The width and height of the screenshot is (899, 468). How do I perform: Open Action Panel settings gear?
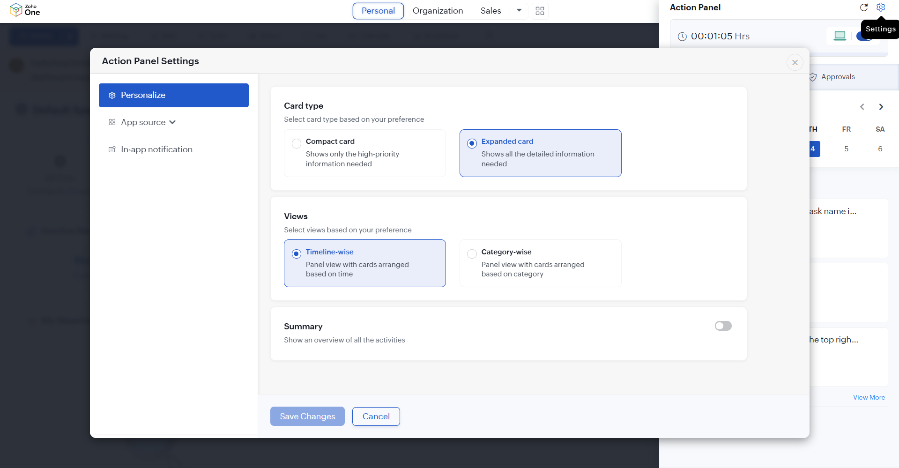[x=881, y=7]
